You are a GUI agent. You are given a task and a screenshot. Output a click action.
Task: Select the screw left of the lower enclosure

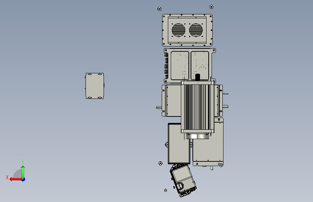[x=160, y=164]
